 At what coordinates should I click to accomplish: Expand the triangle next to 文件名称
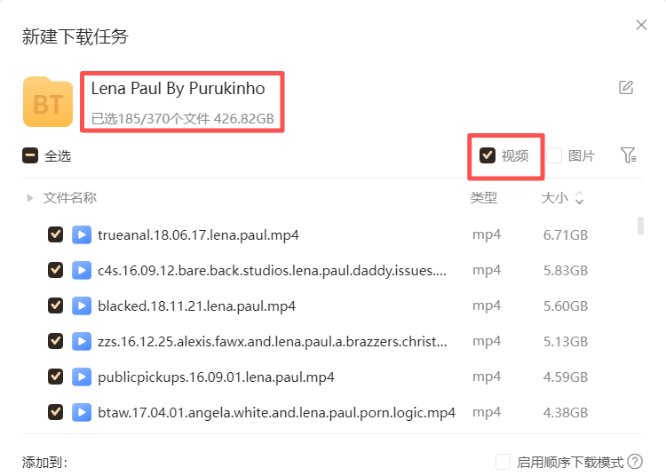[30, 198]
